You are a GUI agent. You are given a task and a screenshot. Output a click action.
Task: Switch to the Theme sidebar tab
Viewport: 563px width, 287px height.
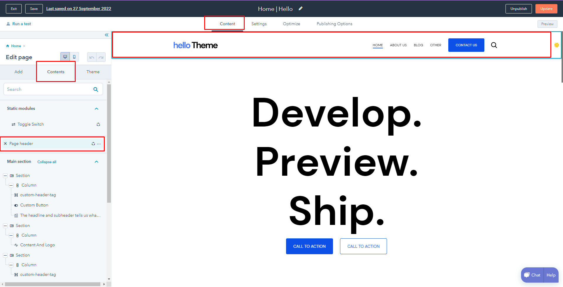pos(93,72)
